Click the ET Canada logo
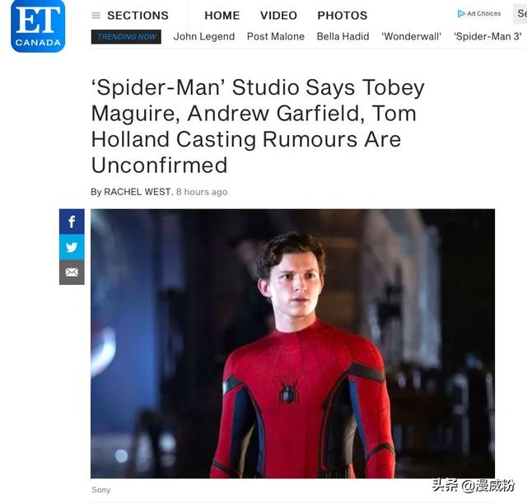This screenshot has height=504, width=527. tap(38, 26)
